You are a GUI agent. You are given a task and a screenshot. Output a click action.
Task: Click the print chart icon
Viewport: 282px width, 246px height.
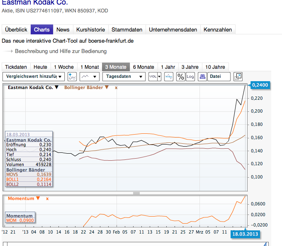202,77
